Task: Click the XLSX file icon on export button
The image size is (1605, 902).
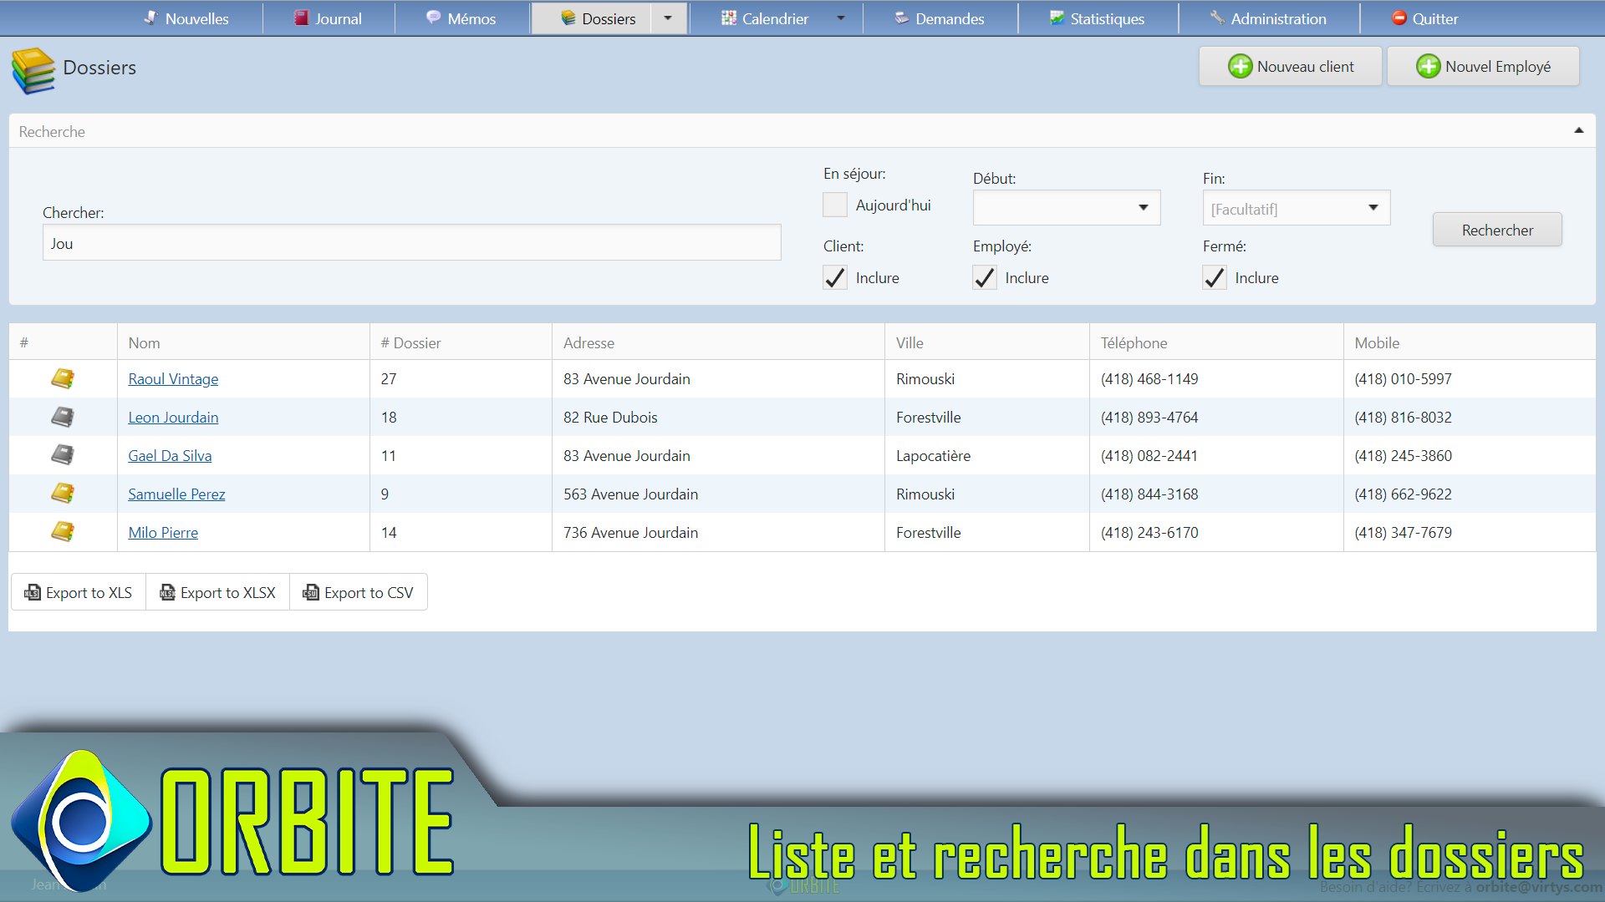Action: [167, 592]
